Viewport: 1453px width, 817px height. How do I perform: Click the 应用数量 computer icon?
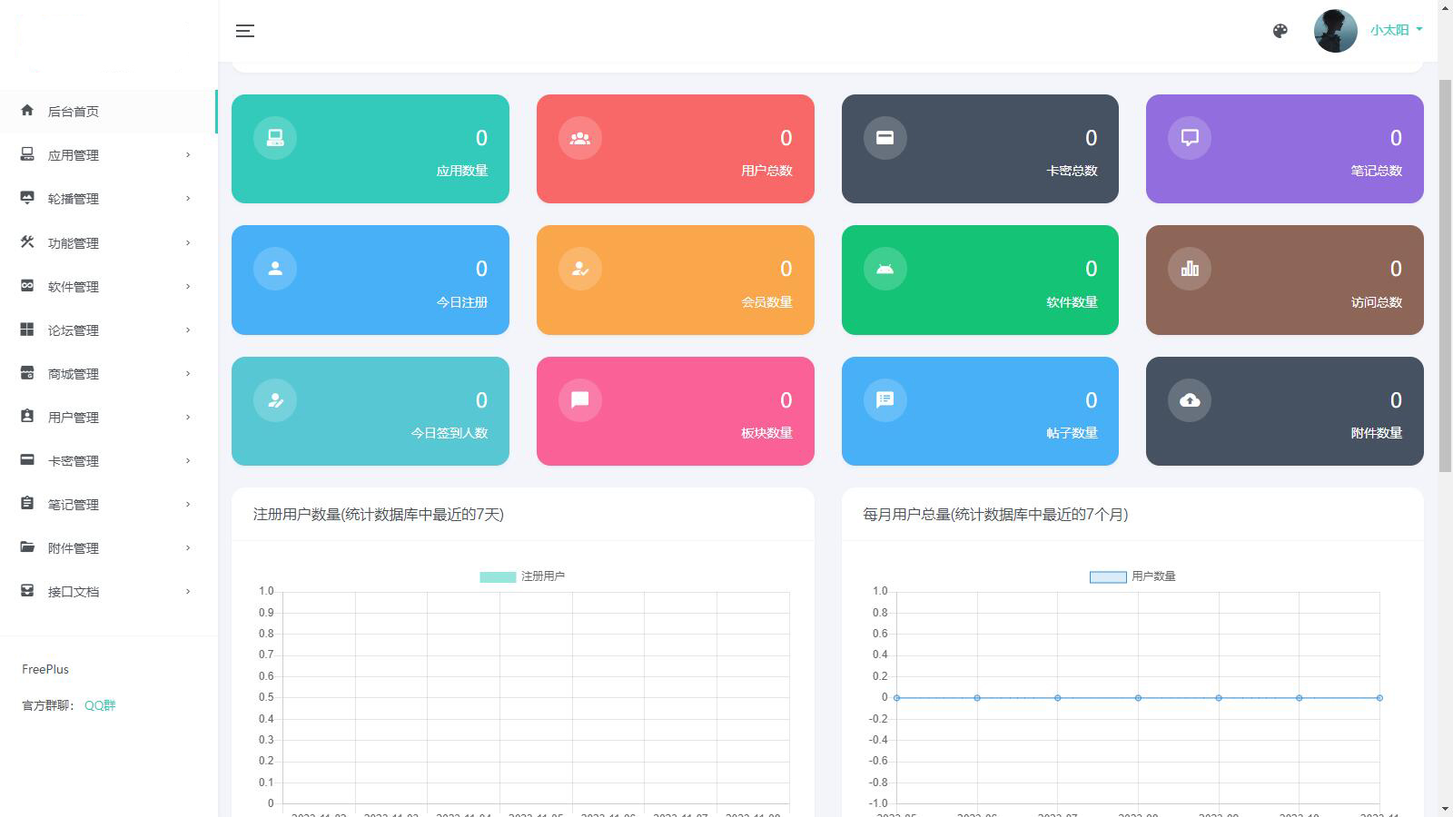tap(275, 138)
